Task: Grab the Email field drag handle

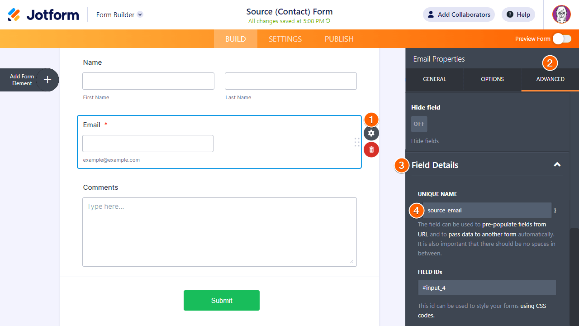Action: 357,142
